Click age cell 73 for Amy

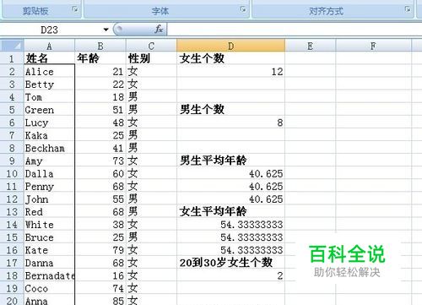coord(100,161)
